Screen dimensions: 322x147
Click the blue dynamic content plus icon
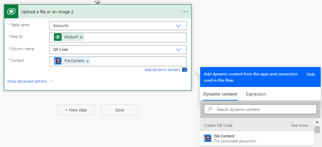[184, 70]
